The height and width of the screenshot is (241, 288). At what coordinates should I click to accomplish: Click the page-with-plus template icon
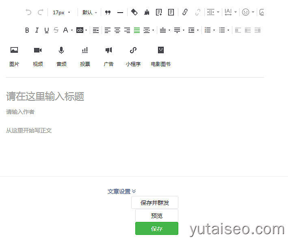tap(159, 12)
